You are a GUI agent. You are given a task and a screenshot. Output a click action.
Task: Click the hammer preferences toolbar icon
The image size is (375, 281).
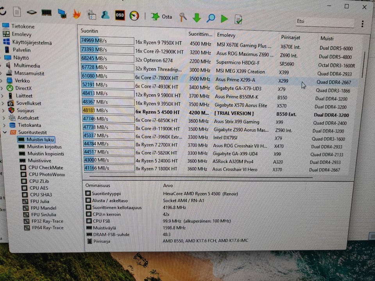pyautogui.click(x=183, y=17)
